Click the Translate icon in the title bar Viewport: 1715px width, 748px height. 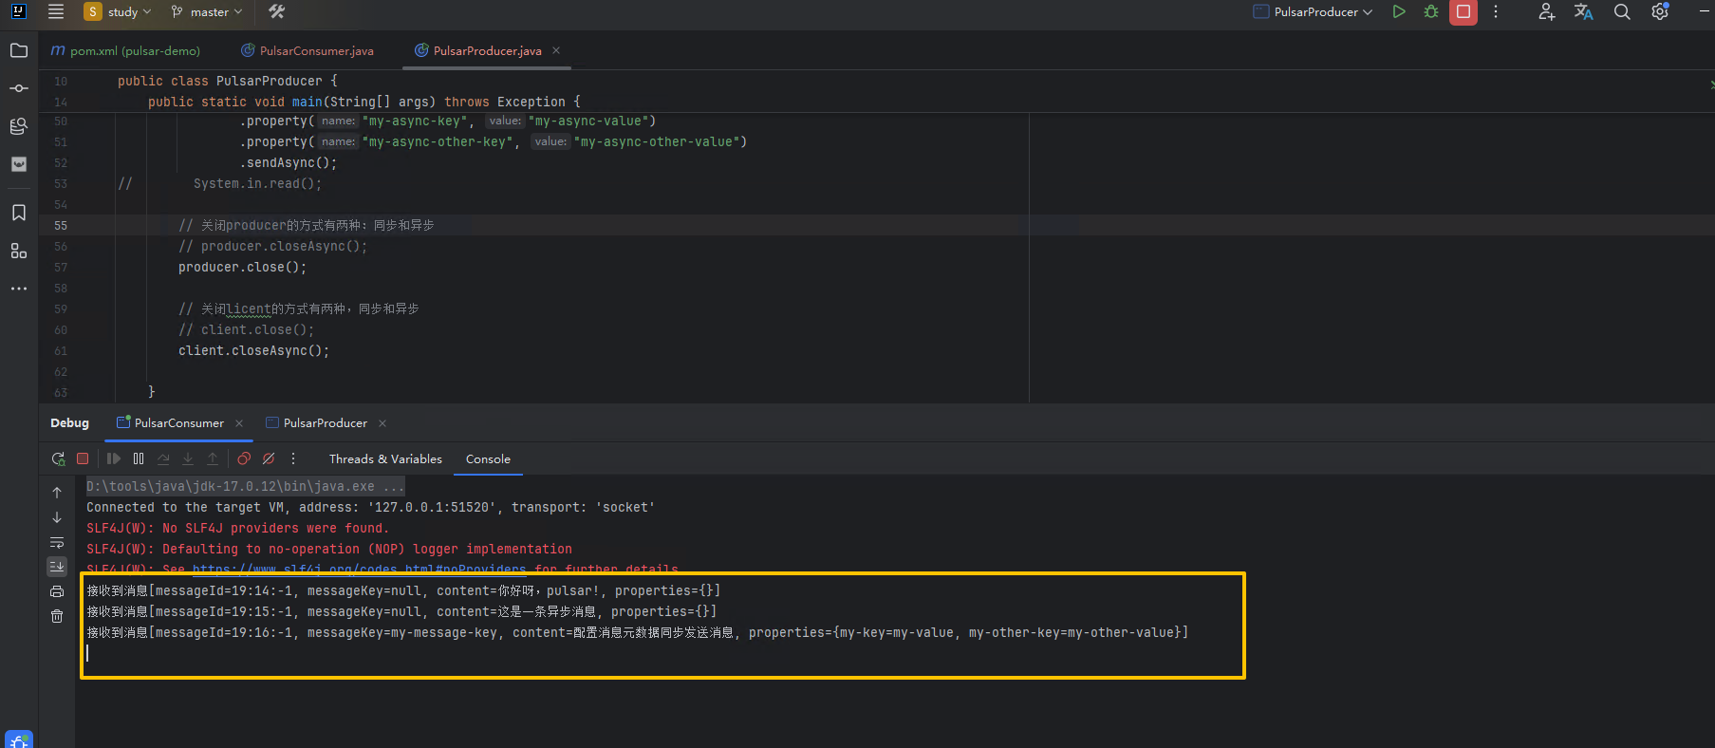pos(1583,11)
